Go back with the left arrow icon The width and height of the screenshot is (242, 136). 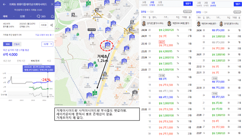4,4
